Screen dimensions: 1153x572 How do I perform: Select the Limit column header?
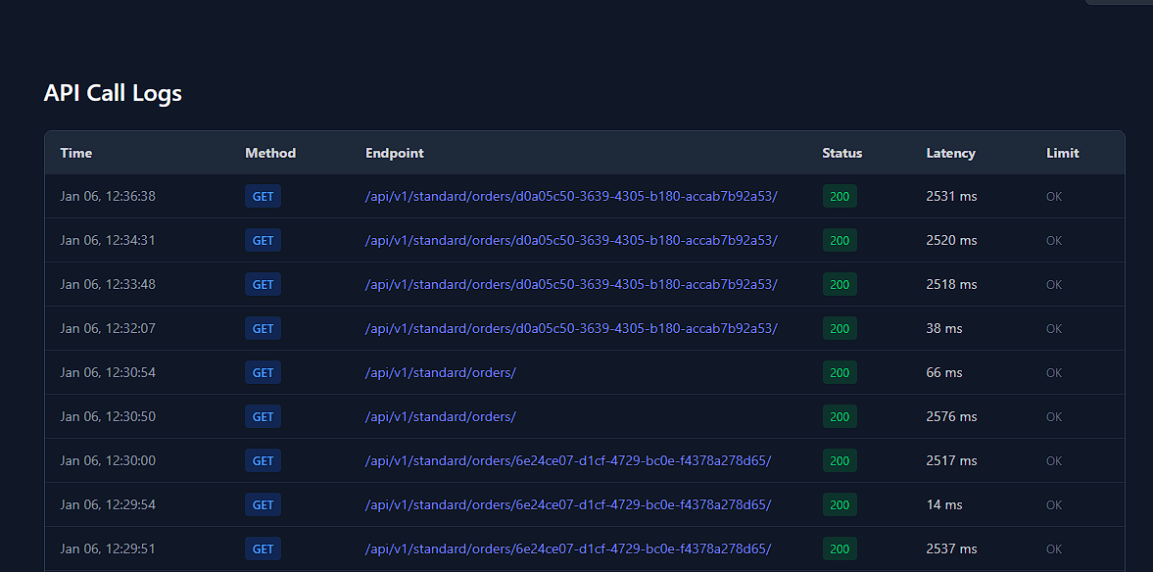coord(1062,153)
